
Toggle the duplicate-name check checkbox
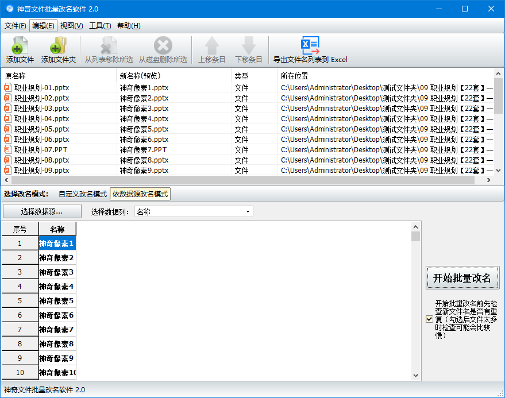pyautogui.click(x=429, y=319)
